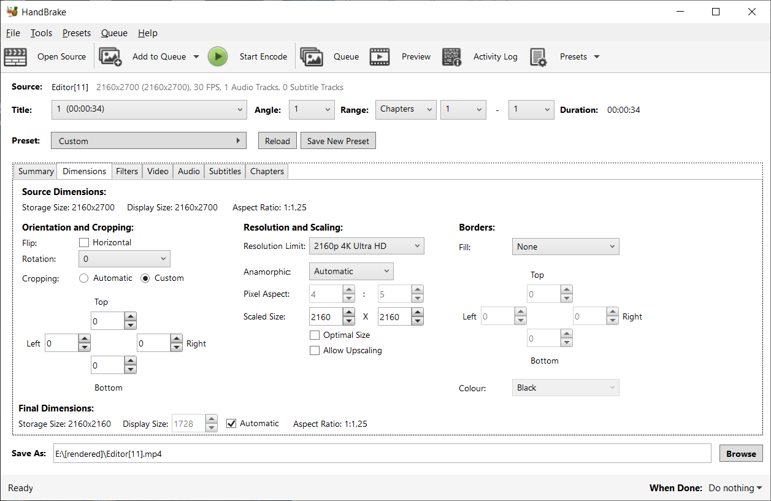Open the Queue stacked images icon
771x501 pixels.
click(x=312, y=56)
